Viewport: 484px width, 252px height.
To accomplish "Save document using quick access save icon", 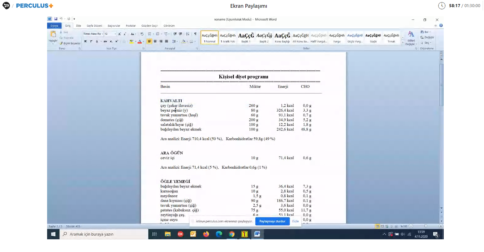I will point(56,19).
